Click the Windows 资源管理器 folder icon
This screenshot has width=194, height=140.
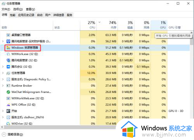(x=8, y=48)
